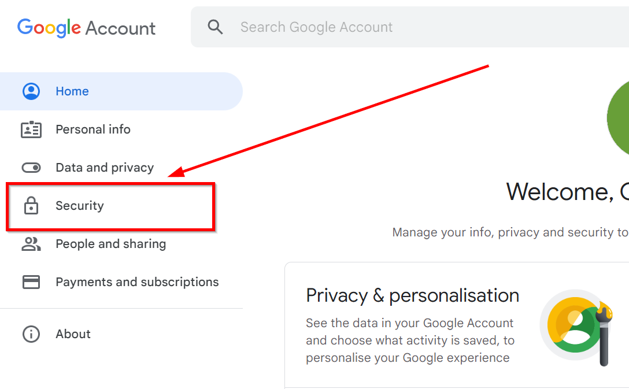Click the green profile avatar

click(x=619, y=117)
